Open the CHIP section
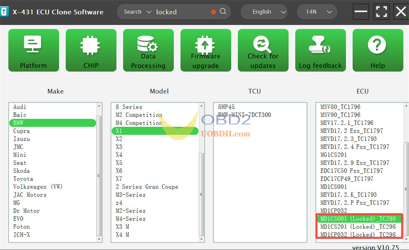This screenshot has width=409, height=250. 91,50
